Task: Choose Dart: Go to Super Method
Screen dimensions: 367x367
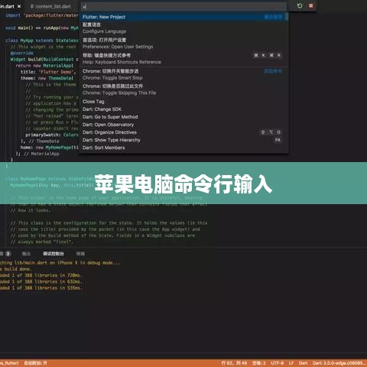Action: point(183,117)
